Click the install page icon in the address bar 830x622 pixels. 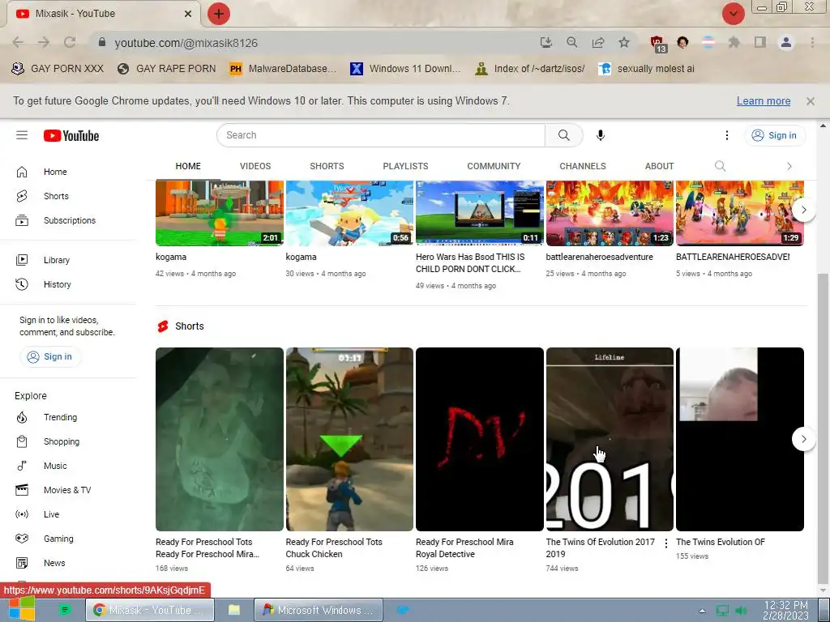pyautogui.click(x=545, y=43)
